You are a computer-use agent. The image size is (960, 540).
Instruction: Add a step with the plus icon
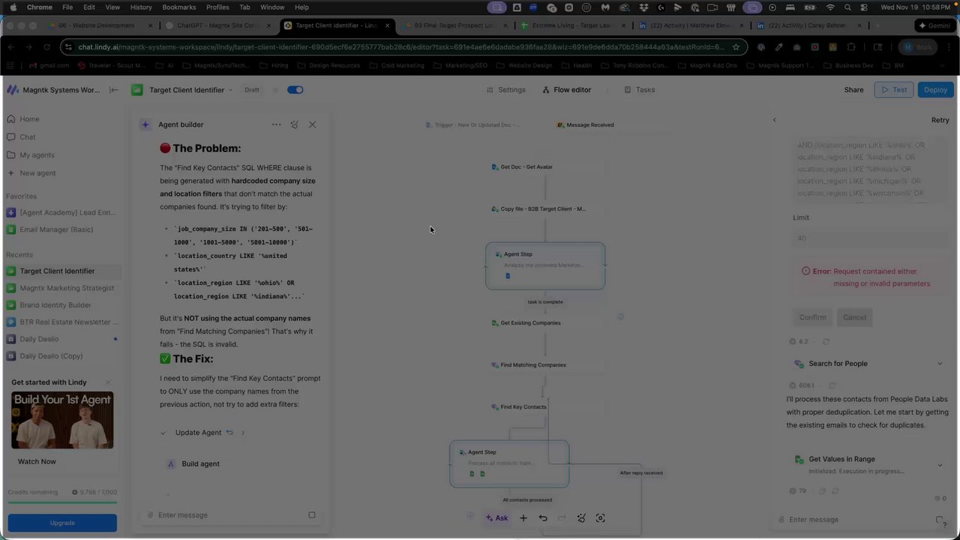click(x=523, y=518)
